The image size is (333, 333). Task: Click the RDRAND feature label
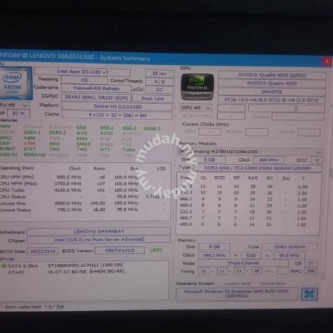click(35, 155)
